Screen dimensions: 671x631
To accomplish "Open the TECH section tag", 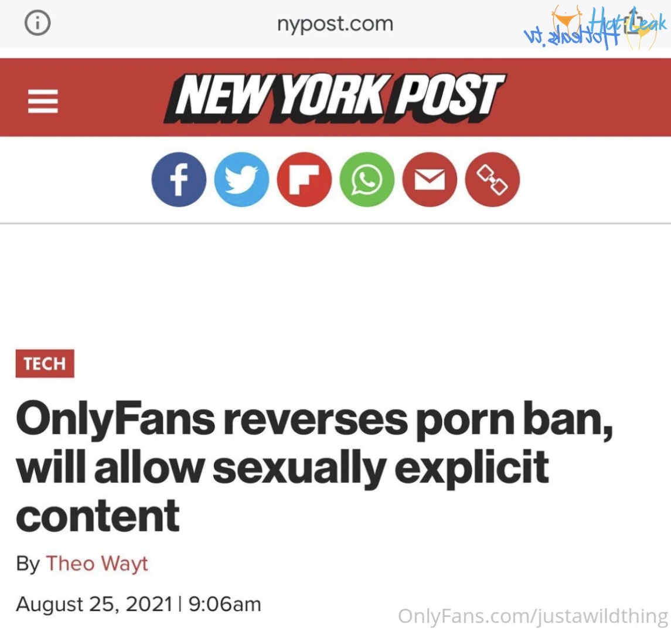I will coord(45,364).
